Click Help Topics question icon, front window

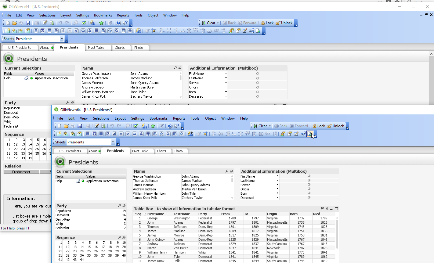tap(170, 126)
